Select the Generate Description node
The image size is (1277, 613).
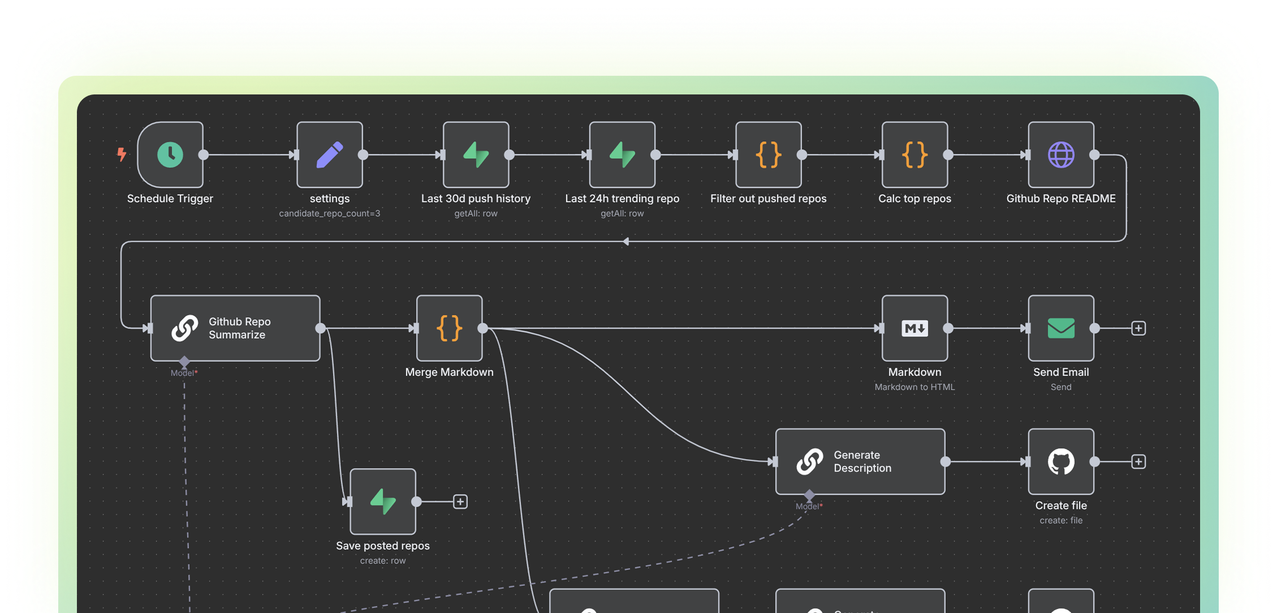(x=860, y=461)
